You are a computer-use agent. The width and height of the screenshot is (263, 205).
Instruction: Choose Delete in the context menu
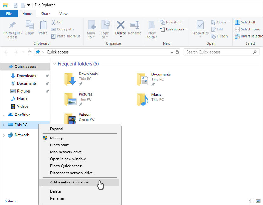(x=80, y=191)
